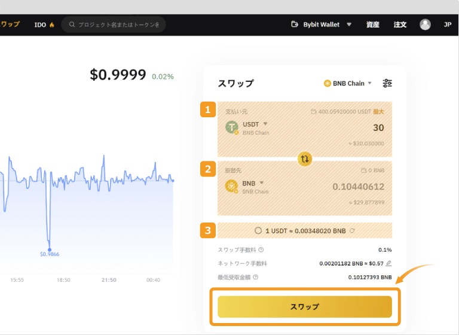This screenshot has width=459, height=335.
Task: Click the USDT token logo
Action: click(x=232, y=127)
